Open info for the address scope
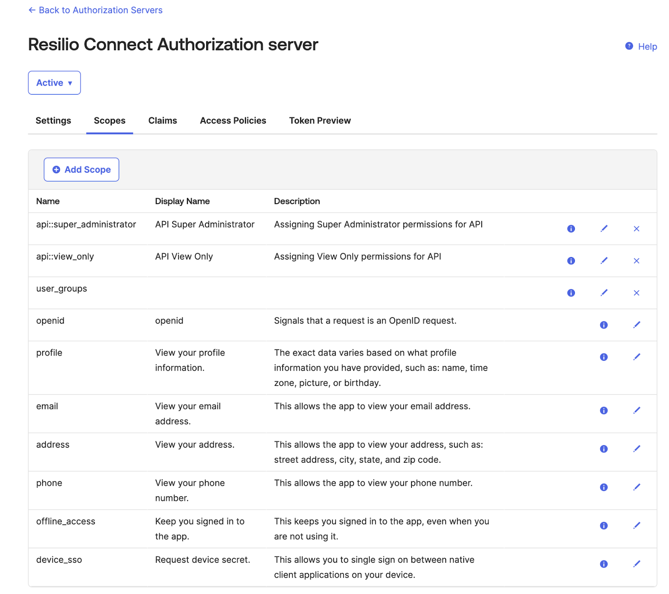The height and width of the screenshot is (594, 669). click(x=603, y=449)
